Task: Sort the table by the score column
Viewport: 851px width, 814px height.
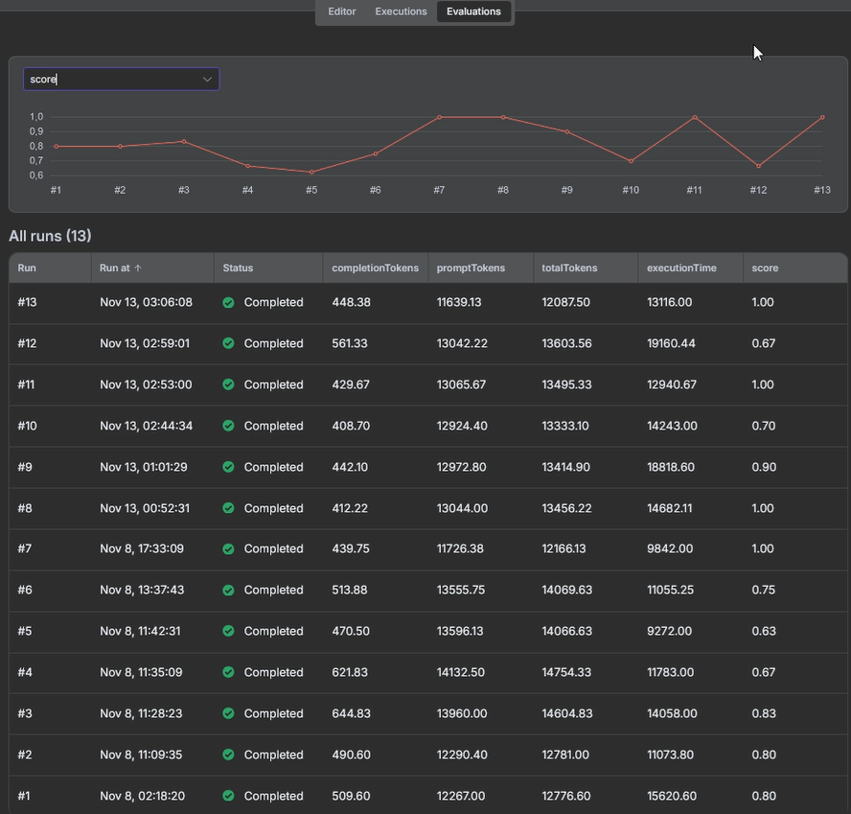Action: pos(765,267)
